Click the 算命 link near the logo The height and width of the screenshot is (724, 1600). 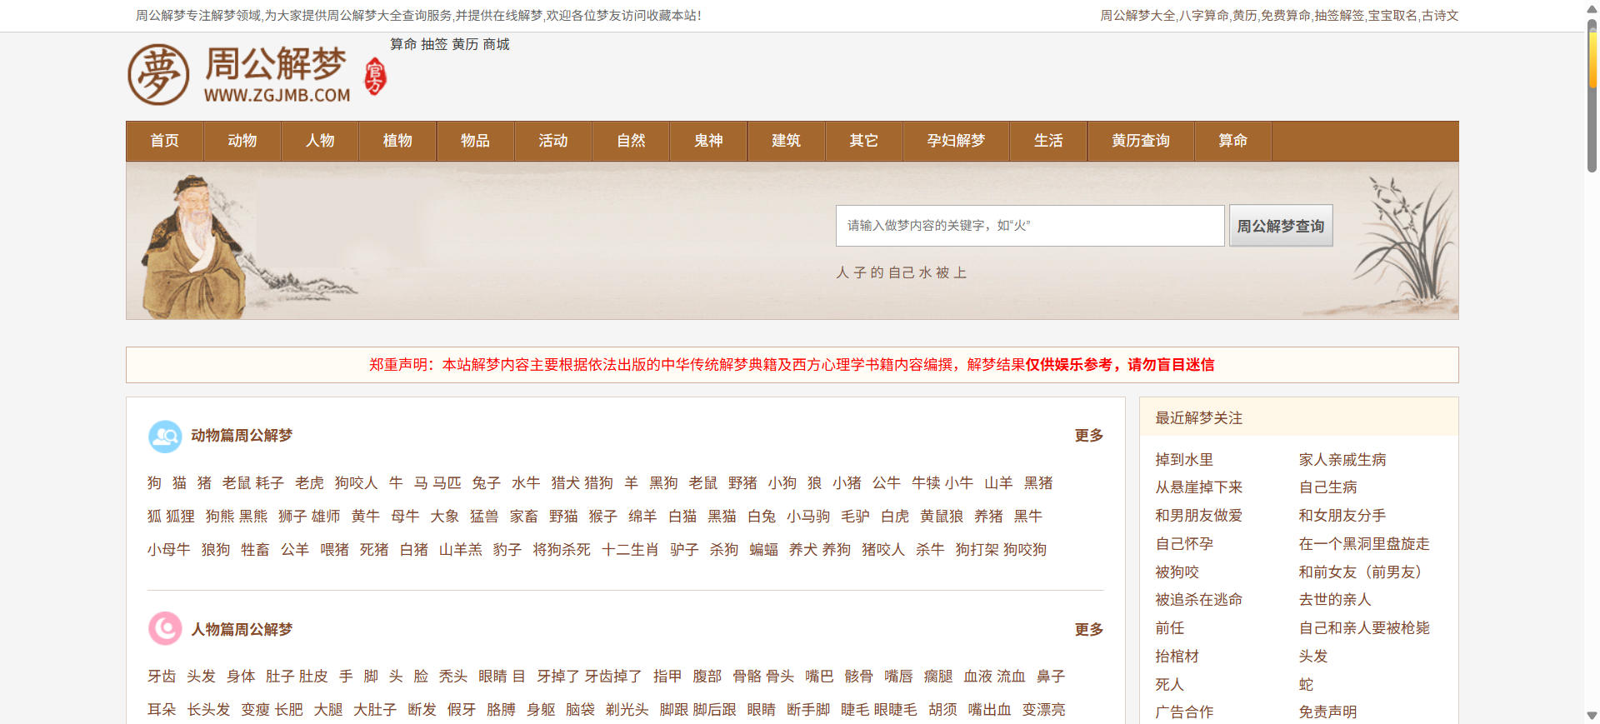pos(403,44)
